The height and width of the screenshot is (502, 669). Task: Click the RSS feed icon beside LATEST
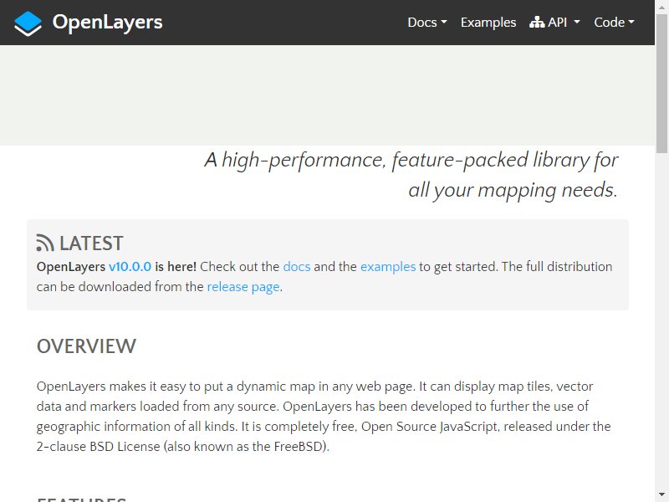45,243
